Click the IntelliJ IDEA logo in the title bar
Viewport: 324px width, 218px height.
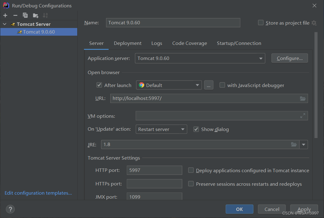[6, 5]
